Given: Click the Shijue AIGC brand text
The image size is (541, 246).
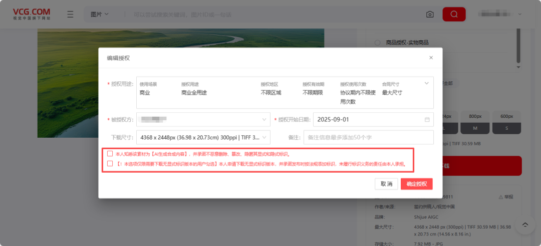Looking at the screenshot, I should (x=427, y=217).
